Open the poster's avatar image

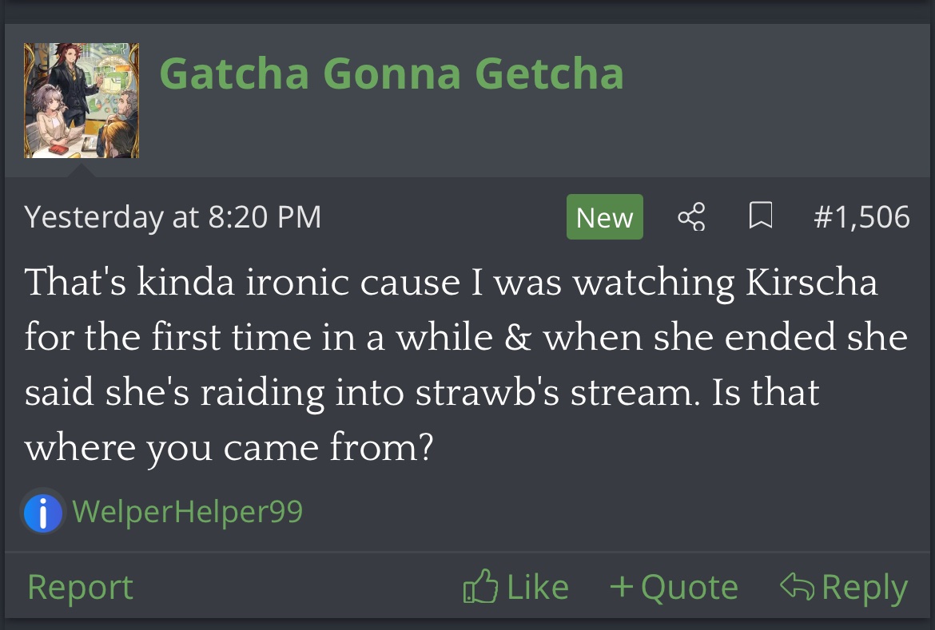[82, 101]
